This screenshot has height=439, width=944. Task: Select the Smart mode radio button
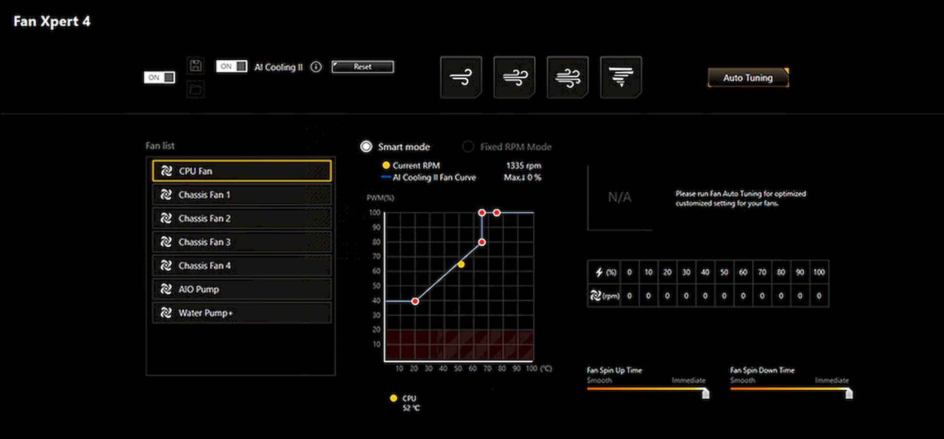pyautogui.click(x=366, y=147)
